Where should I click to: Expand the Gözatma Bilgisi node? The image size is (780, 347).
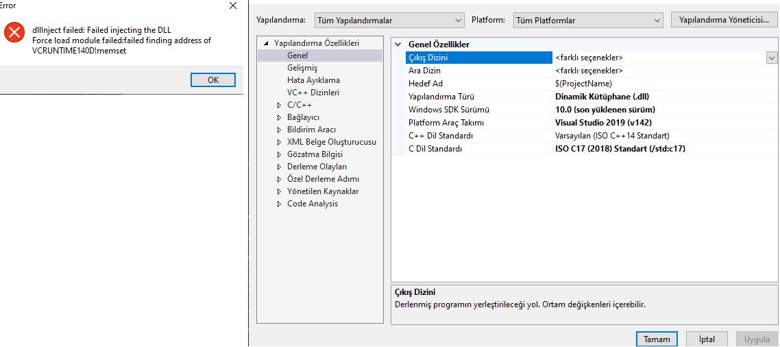click(279, 154)
